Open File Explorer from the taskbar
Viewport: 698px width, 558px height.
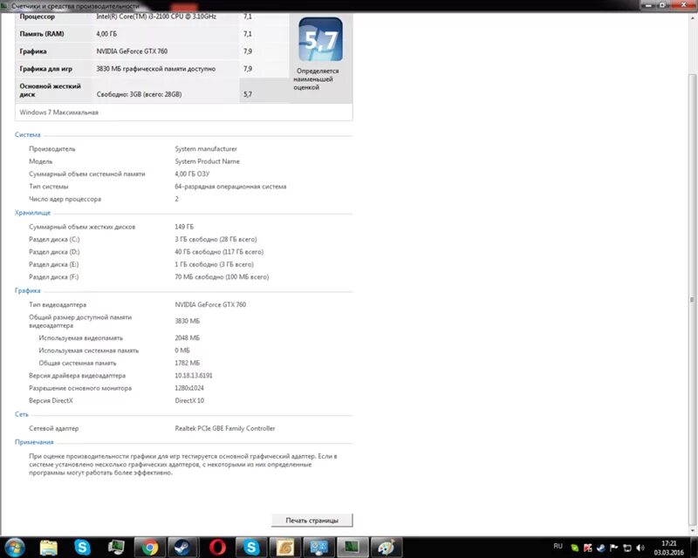coord(49,548)
